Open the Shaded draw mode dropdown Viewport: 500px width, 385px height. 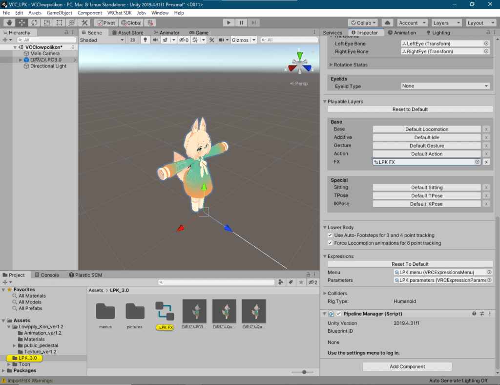102,40
